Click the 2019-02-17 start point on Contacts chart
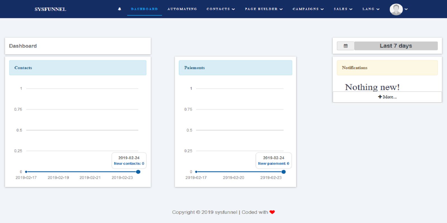447x223 pixels. 26,172
